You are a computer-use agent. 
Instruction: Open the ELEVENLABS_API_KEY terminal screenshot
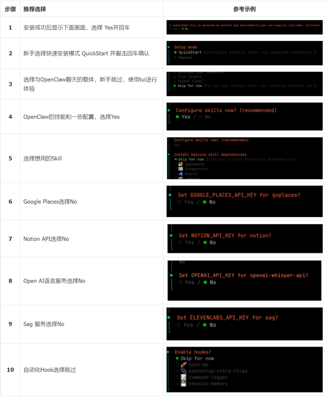coord(244,324)
